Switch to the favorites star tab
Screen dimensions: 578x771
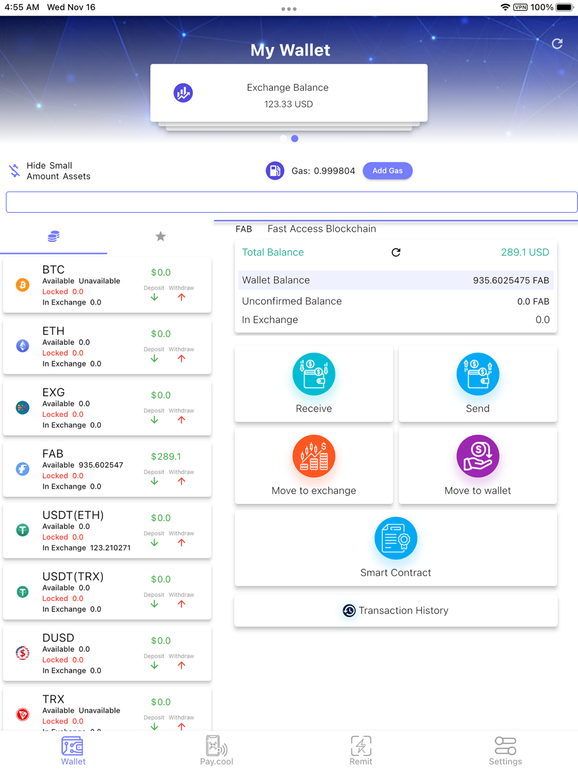(161, 236)
